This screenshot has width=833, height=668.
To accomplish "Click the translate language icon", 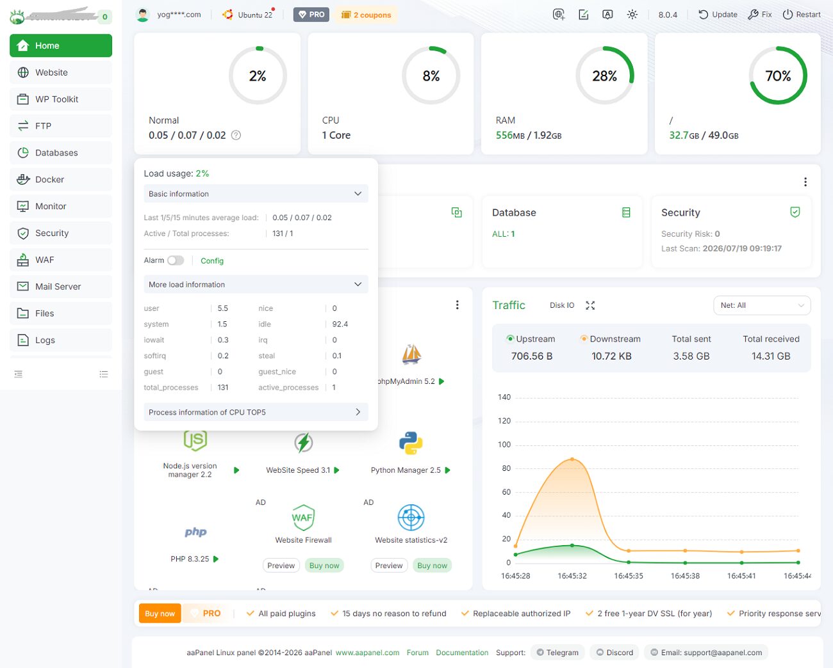I will (607, 15).
